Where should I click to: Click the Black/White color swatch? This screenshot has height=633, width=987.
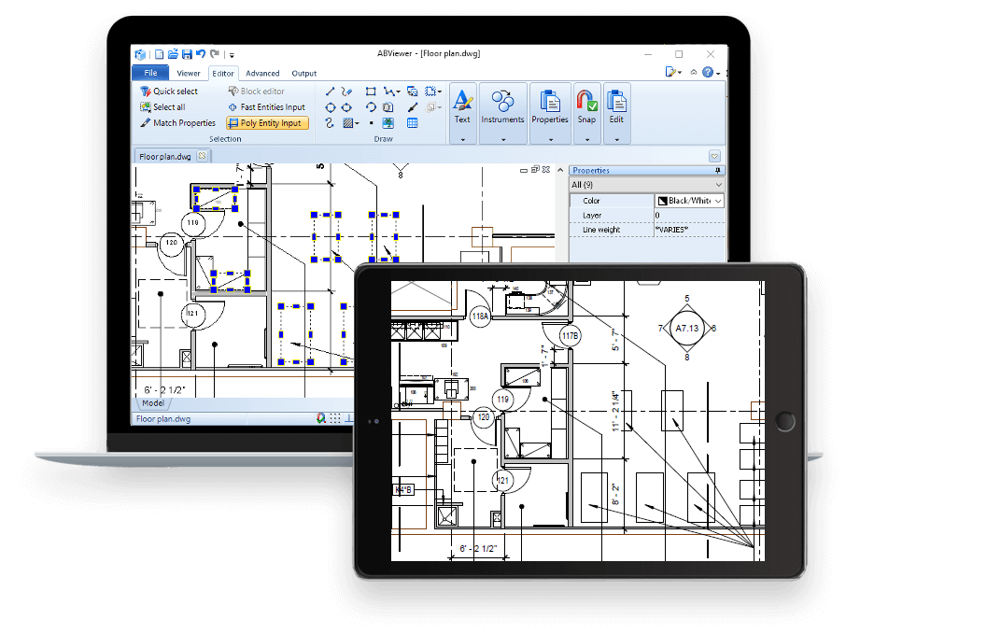coord(662,201)
